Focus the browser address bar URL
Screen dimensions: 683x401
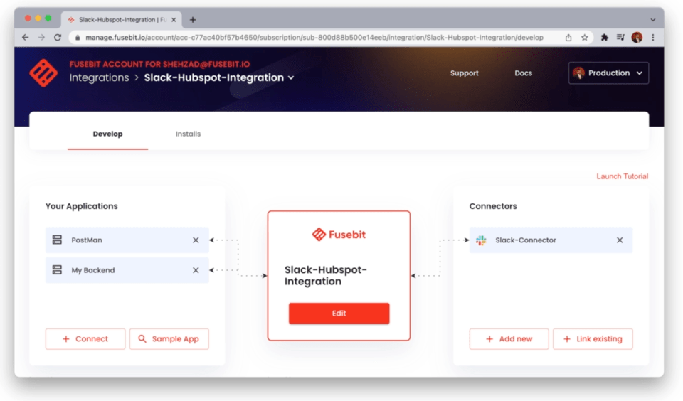click(x=314, y=38)
